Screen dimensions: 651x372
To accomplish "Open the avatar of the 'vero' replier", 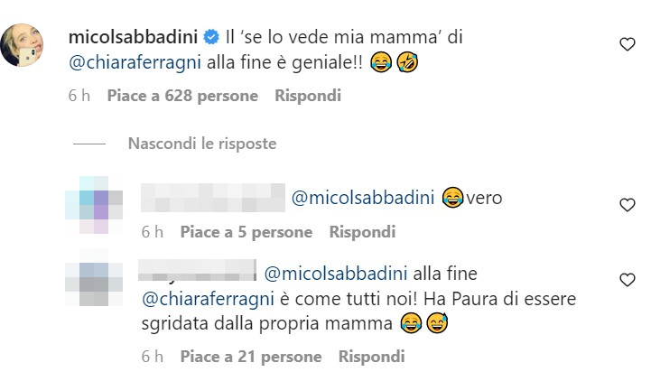I will point(94,201).
